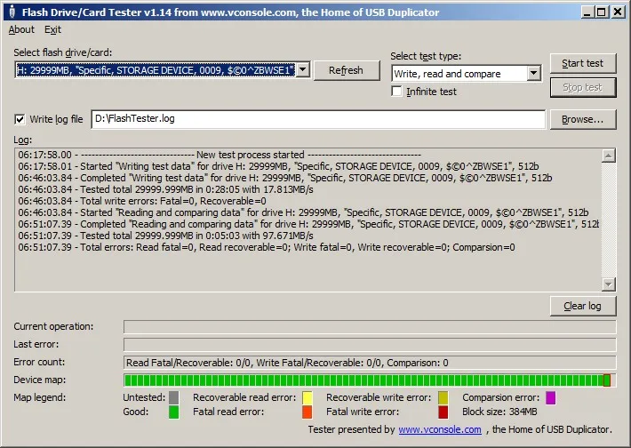
Task: Select log line with 97.671MB/s speed
Action: point(165,236)
